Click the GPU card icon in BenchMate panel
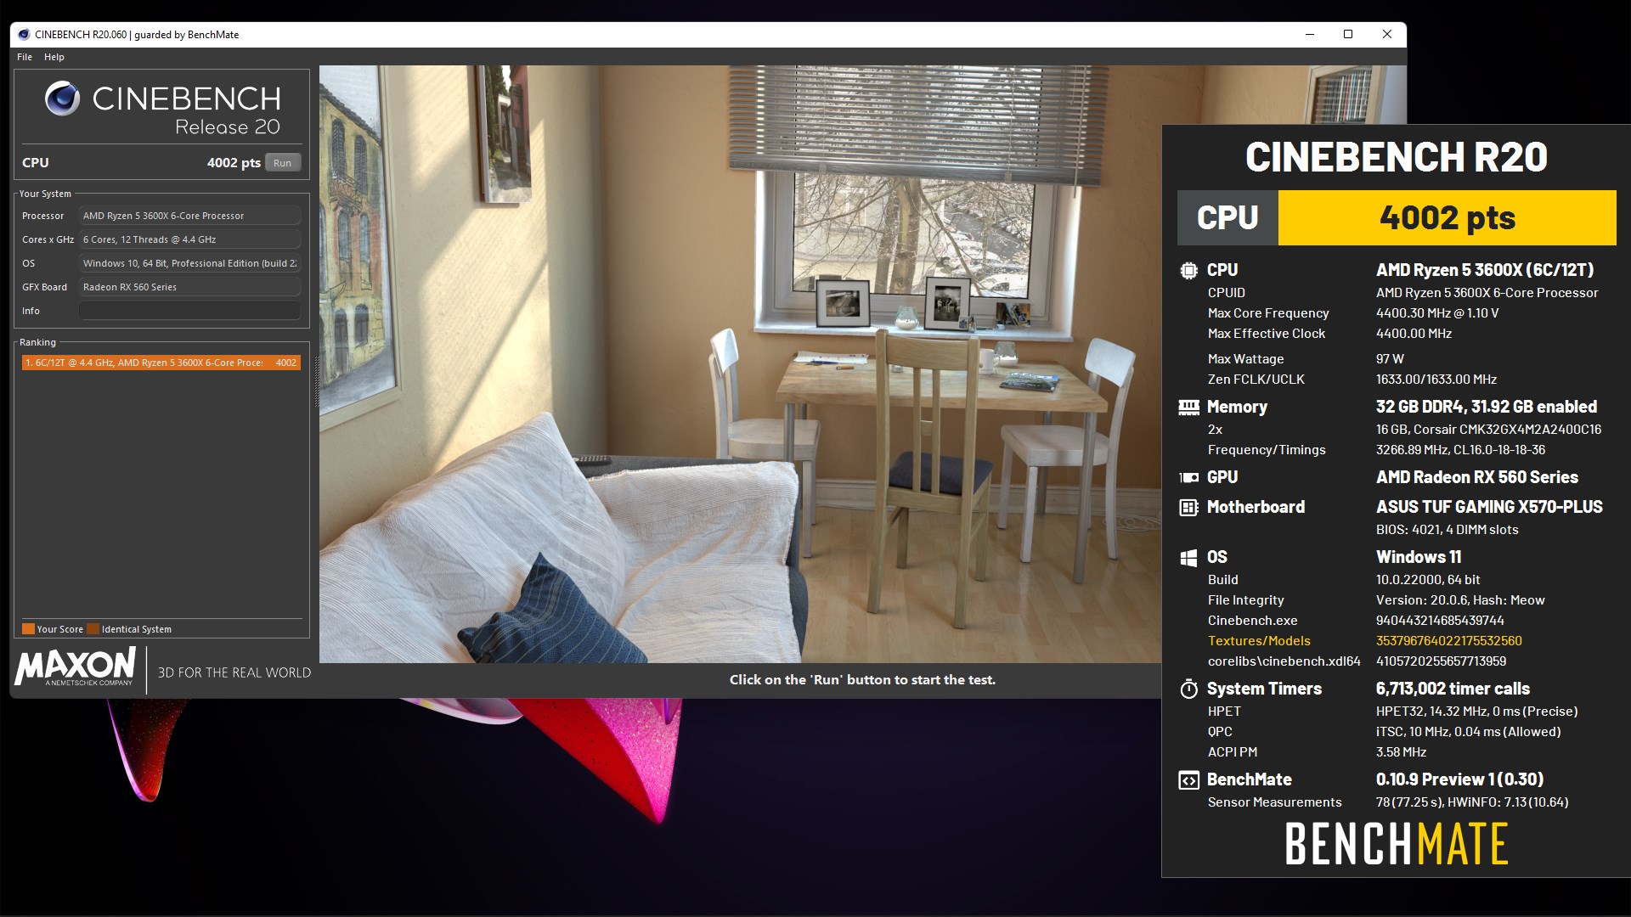 pyautogui.click(x=1188, y=478)
